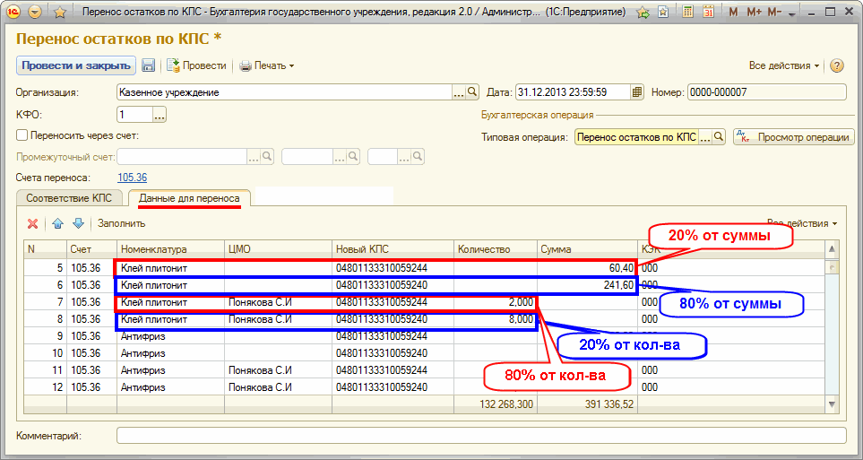Click the help question mark icon
The width and height of the screenshot is (863, 460).
[837, 65]
